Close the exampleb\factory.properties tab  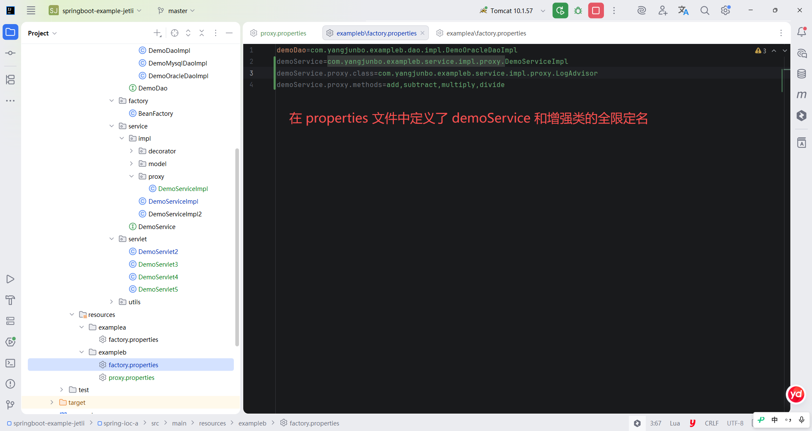point(422,33)
